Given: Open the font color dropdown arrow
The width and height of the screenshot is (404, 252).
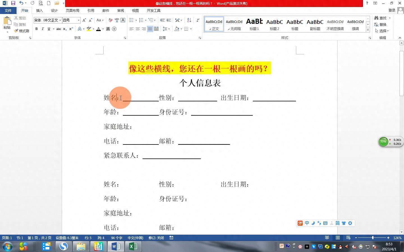Looking at the screenshot, I should 103,29.
